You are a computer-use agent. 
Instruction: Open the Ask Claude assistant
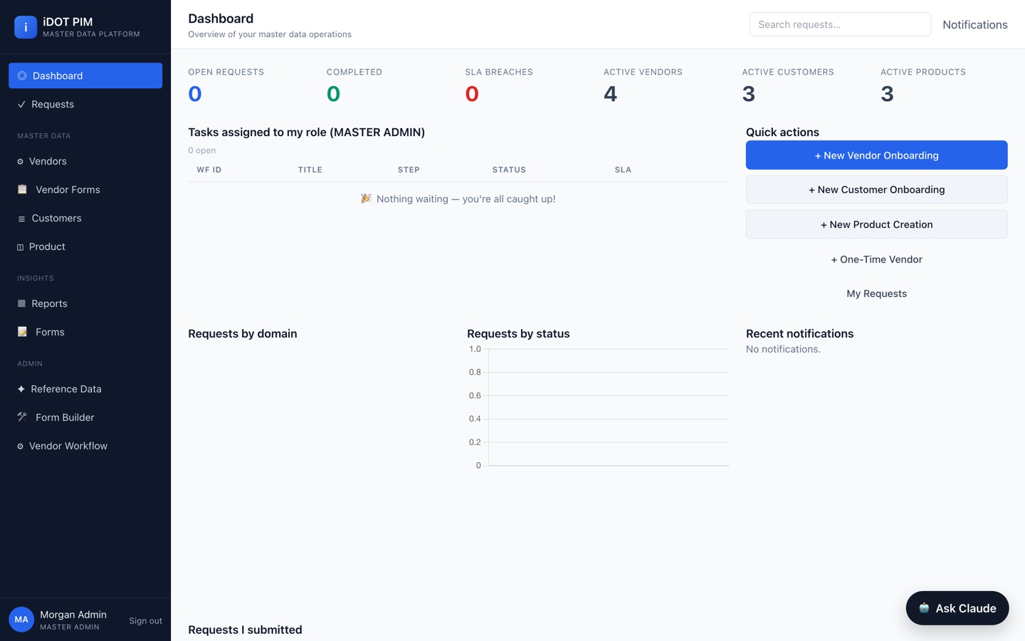point(957,608)
